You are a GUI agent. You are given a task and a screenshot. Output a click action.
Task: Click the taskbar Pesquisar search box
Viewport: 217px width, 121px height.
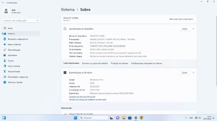[x=93, y=118]
